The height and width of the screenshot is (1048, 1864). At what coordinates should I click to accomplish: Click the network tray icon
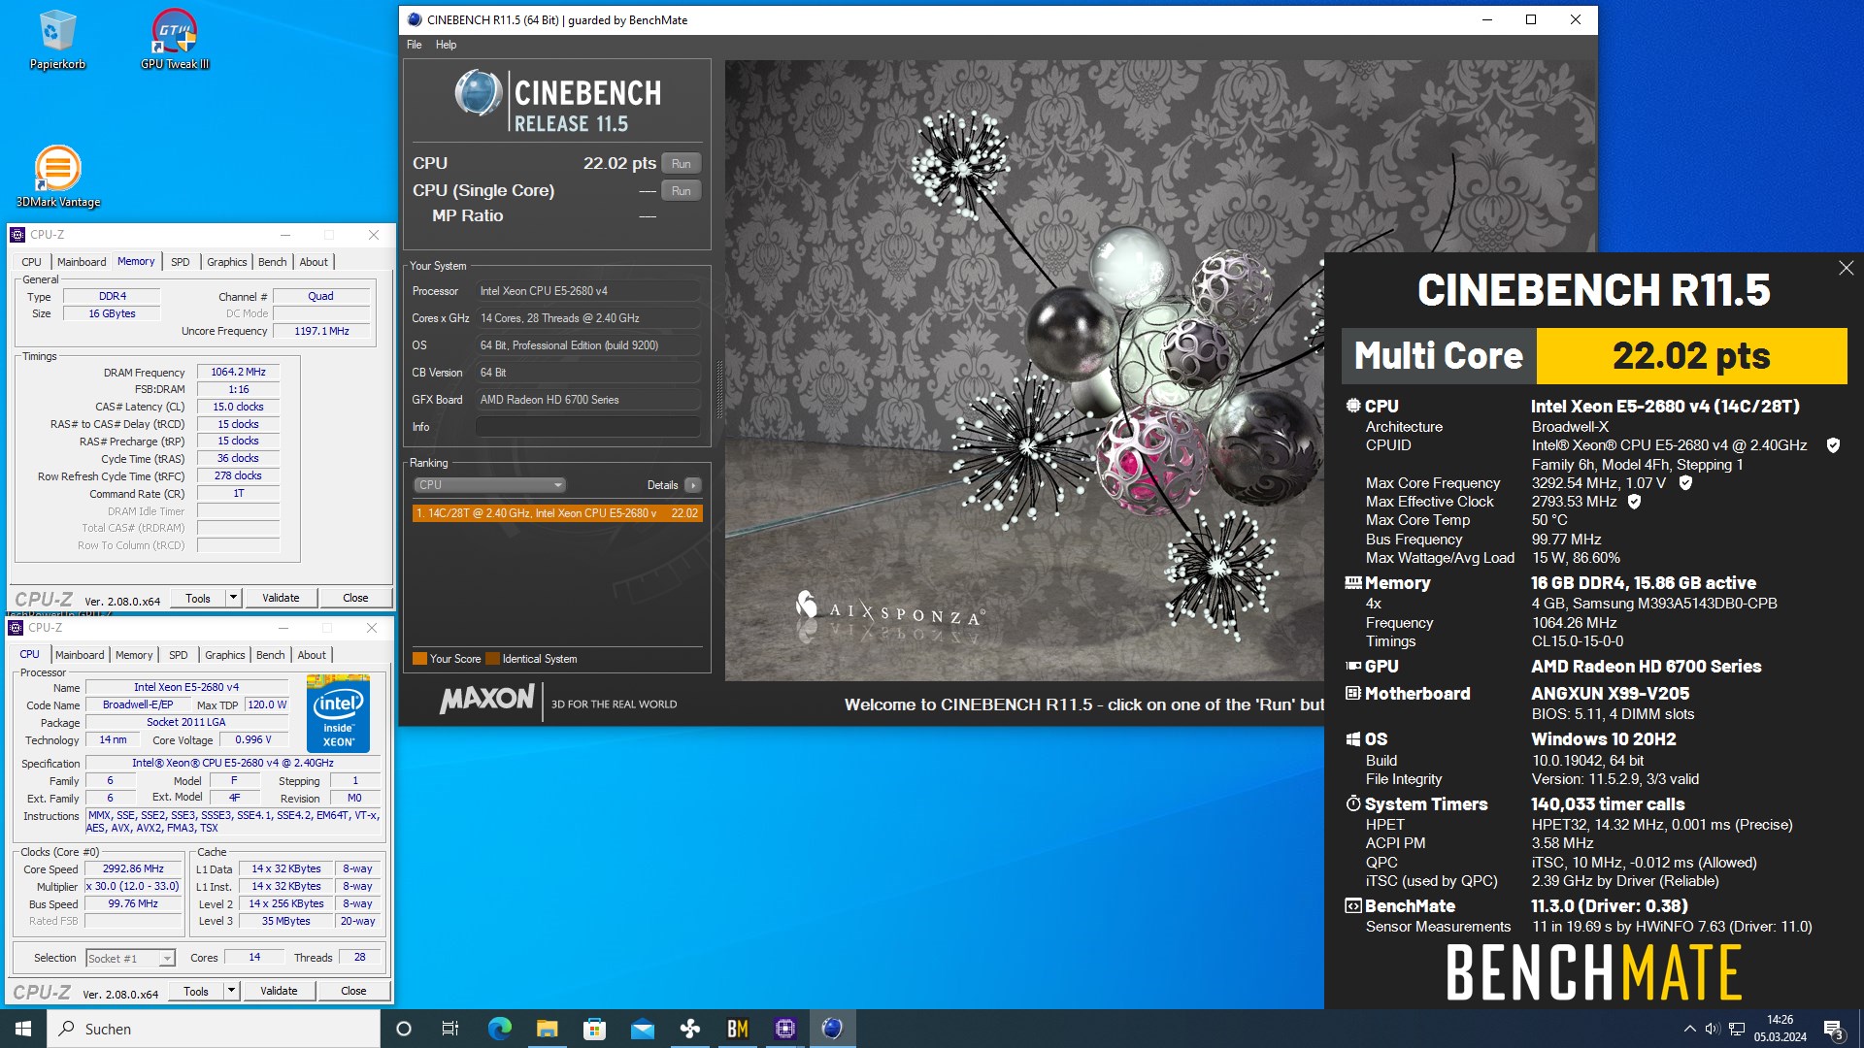(x=1737, y=1029)
